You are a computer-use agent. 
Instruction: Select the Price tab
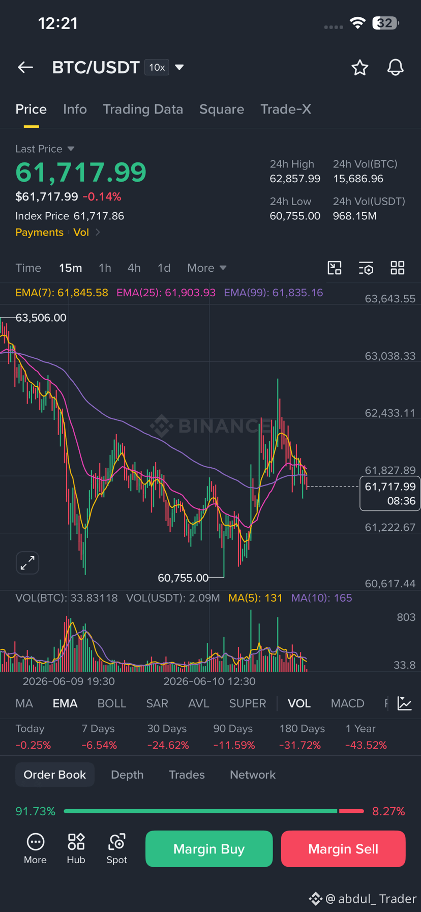coord(31,109)
